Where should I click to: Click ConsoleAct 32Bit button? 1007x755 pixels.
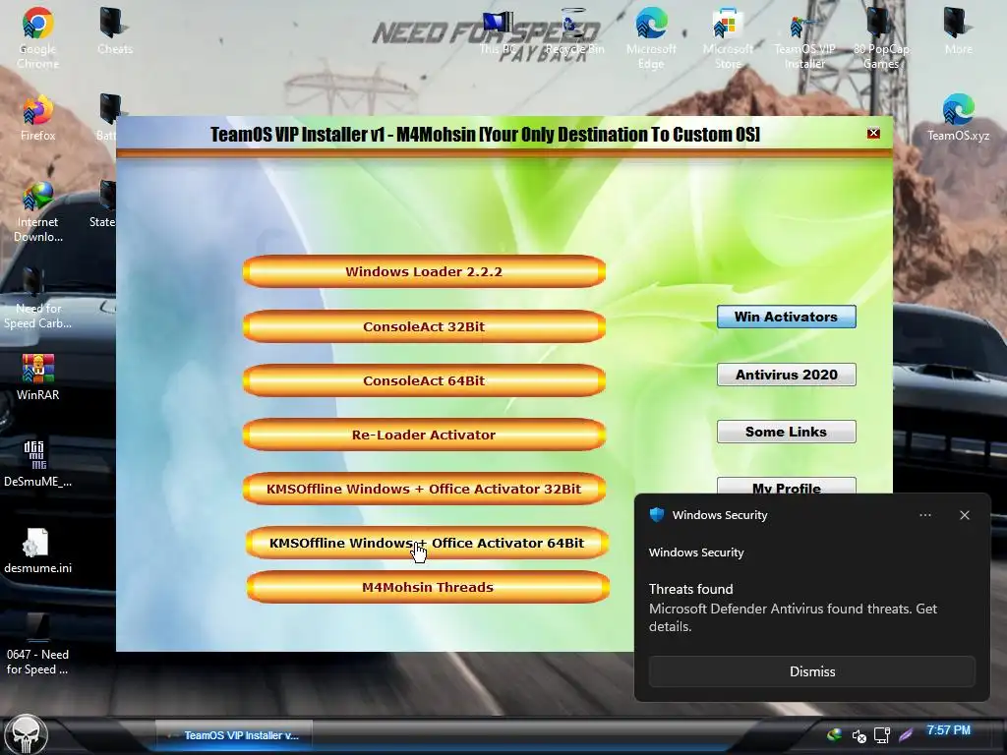(x=424, y=326)
